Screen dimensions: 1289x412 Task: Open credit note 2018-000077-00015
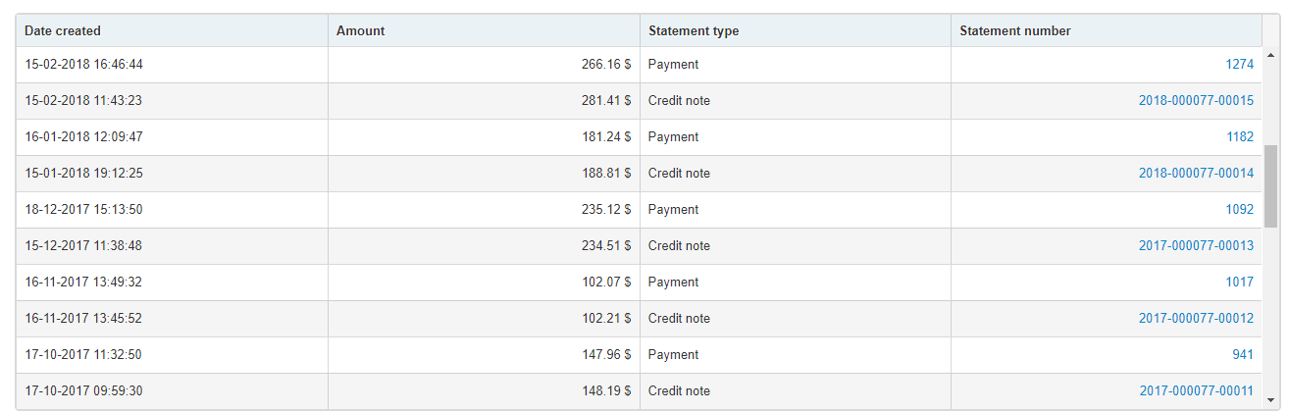pos(1196,101)
